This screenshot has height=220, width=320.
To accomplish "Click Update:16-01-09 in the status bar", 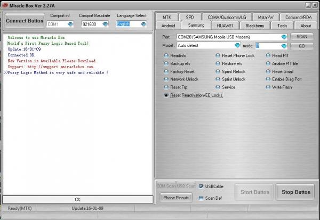I will (87, 208).
